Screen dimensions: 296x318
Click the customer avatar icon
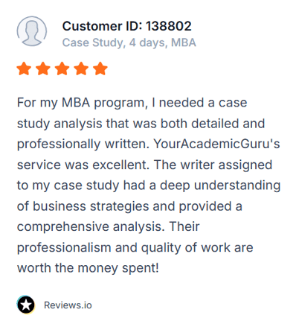[32, 31]
